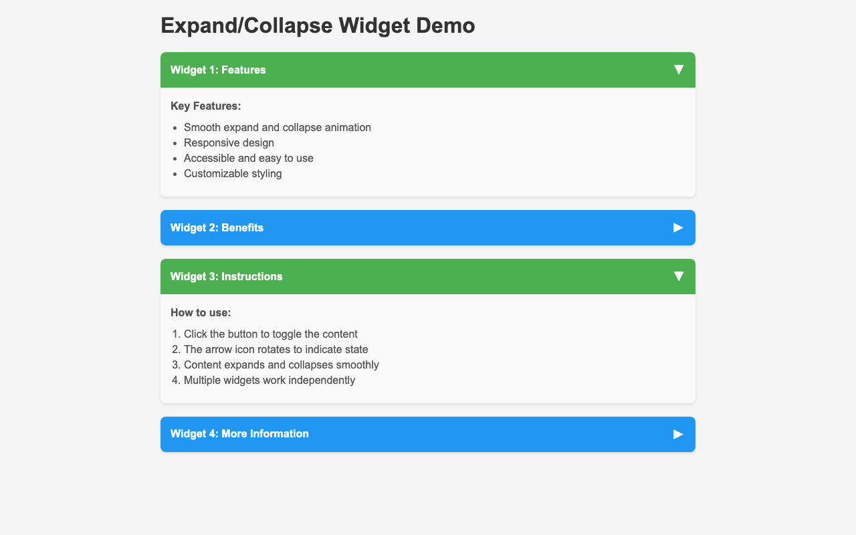
Task: Click the 'Expand/Collapse Widget Demo' page heading
Action: (x=318, y=25)
